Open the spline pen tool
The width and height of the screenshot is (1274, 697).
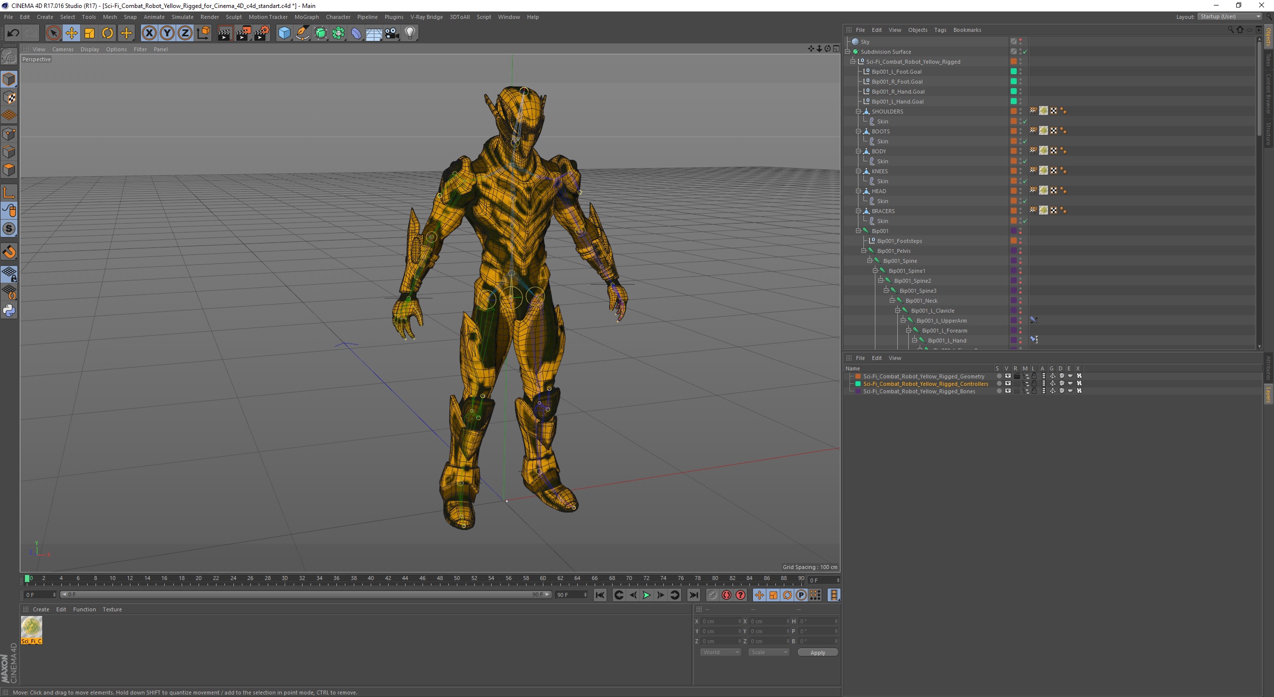[303, 33]
